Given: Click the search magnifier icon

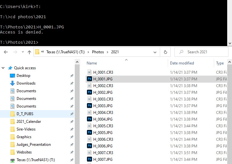Looking at the screenshot, I should (x=181, y=52).
